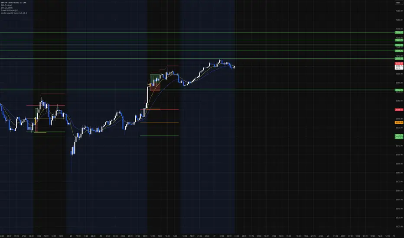
Task: Click the 6,900.00 tick on the price scale
Action: 399,155
